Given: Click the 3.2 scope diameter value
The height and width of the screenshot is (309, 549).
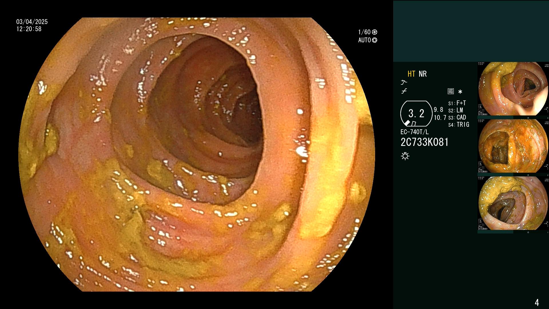Looking at the screenshot, I should click(x=416, y=114).
